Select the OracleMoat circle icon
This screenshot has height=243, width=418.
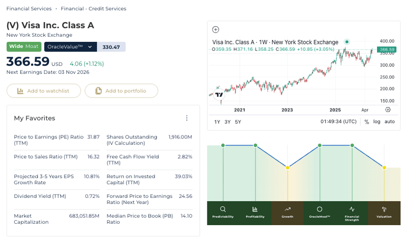tap(320, 209)
